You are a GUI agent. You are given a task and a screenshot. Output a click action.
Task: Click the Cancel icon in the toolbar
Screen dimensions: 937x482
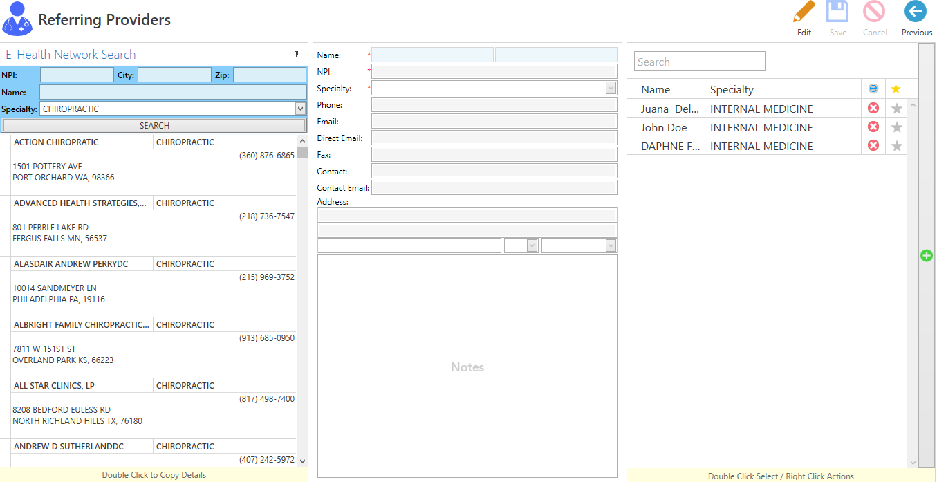point(874,12)
